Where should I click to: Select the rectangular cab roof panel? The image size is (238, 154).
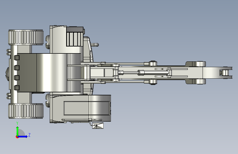click(86, 109)
